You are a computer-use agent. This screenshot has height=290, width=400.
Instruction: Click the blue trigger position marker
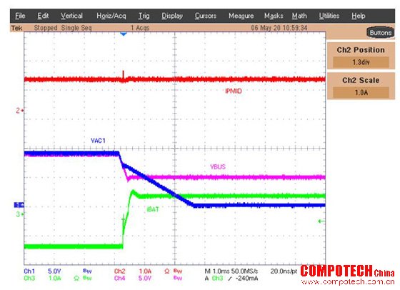coord(124,34)
